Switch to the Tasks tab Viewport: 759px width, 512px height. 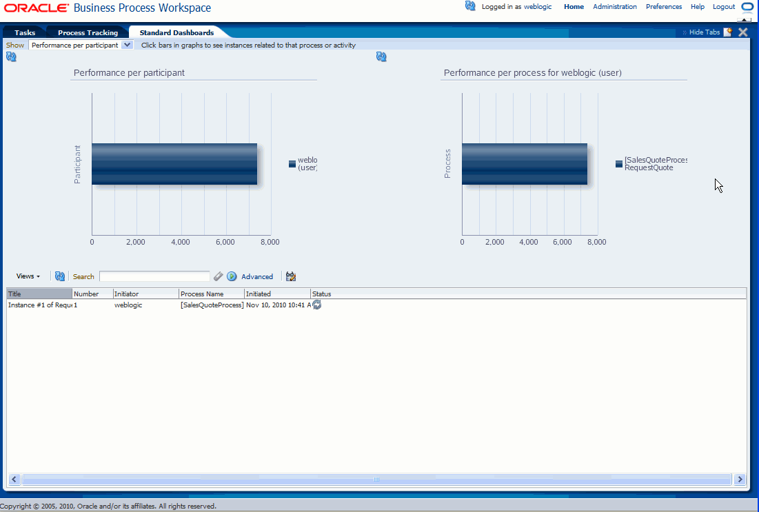tap(25, 32)
